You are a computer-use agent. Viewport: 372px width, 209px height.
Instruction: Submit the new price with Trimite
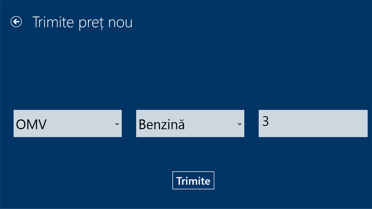coord(193,180)
